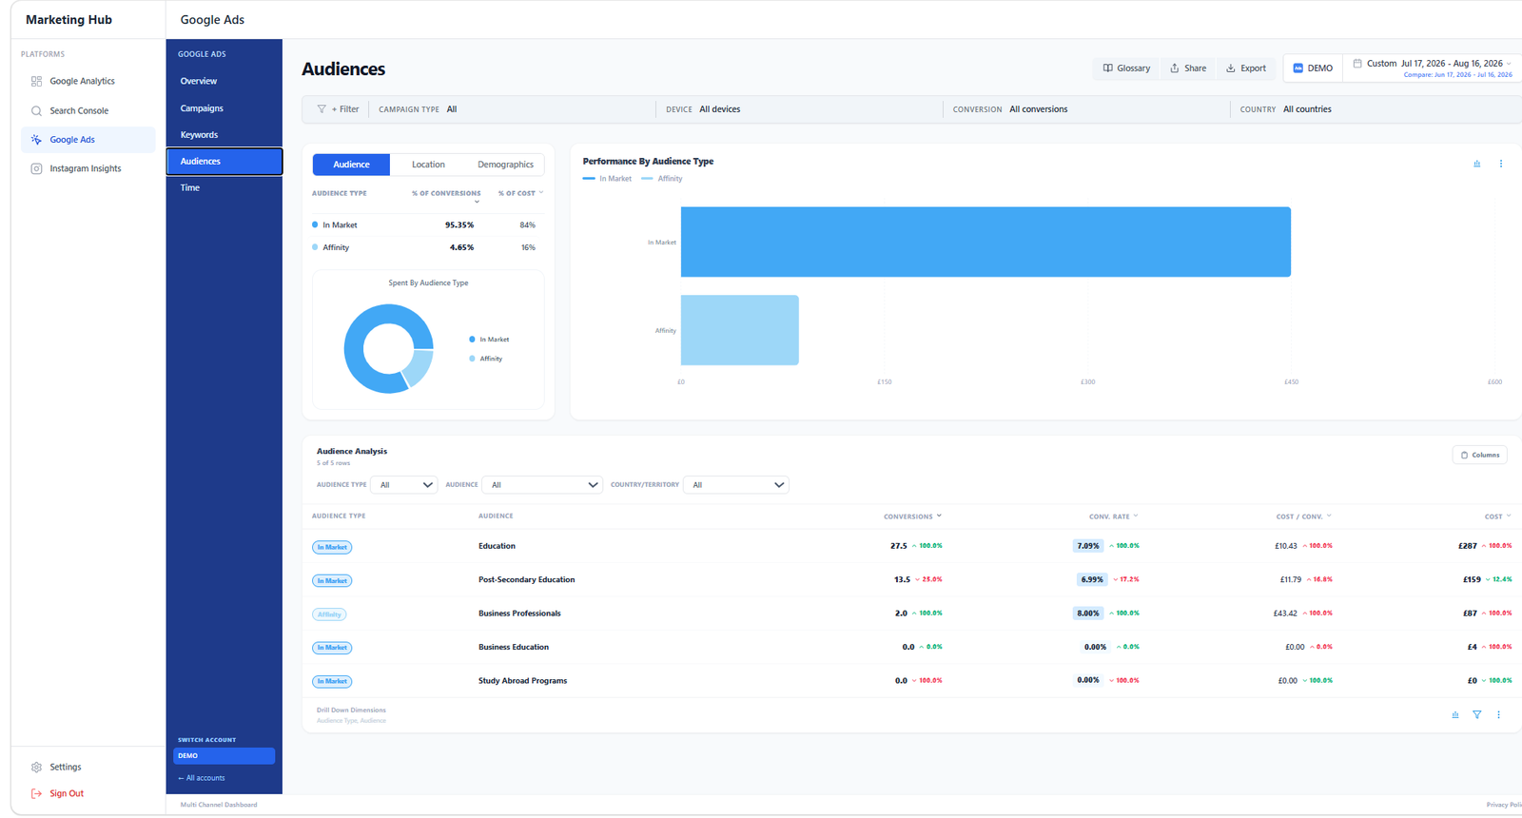The height and width of the screenshot is (818, 1522).
Task: Open three-dot menu in Audience Analysis footer
Action: pyautogui.click(x=1498, y=715)
